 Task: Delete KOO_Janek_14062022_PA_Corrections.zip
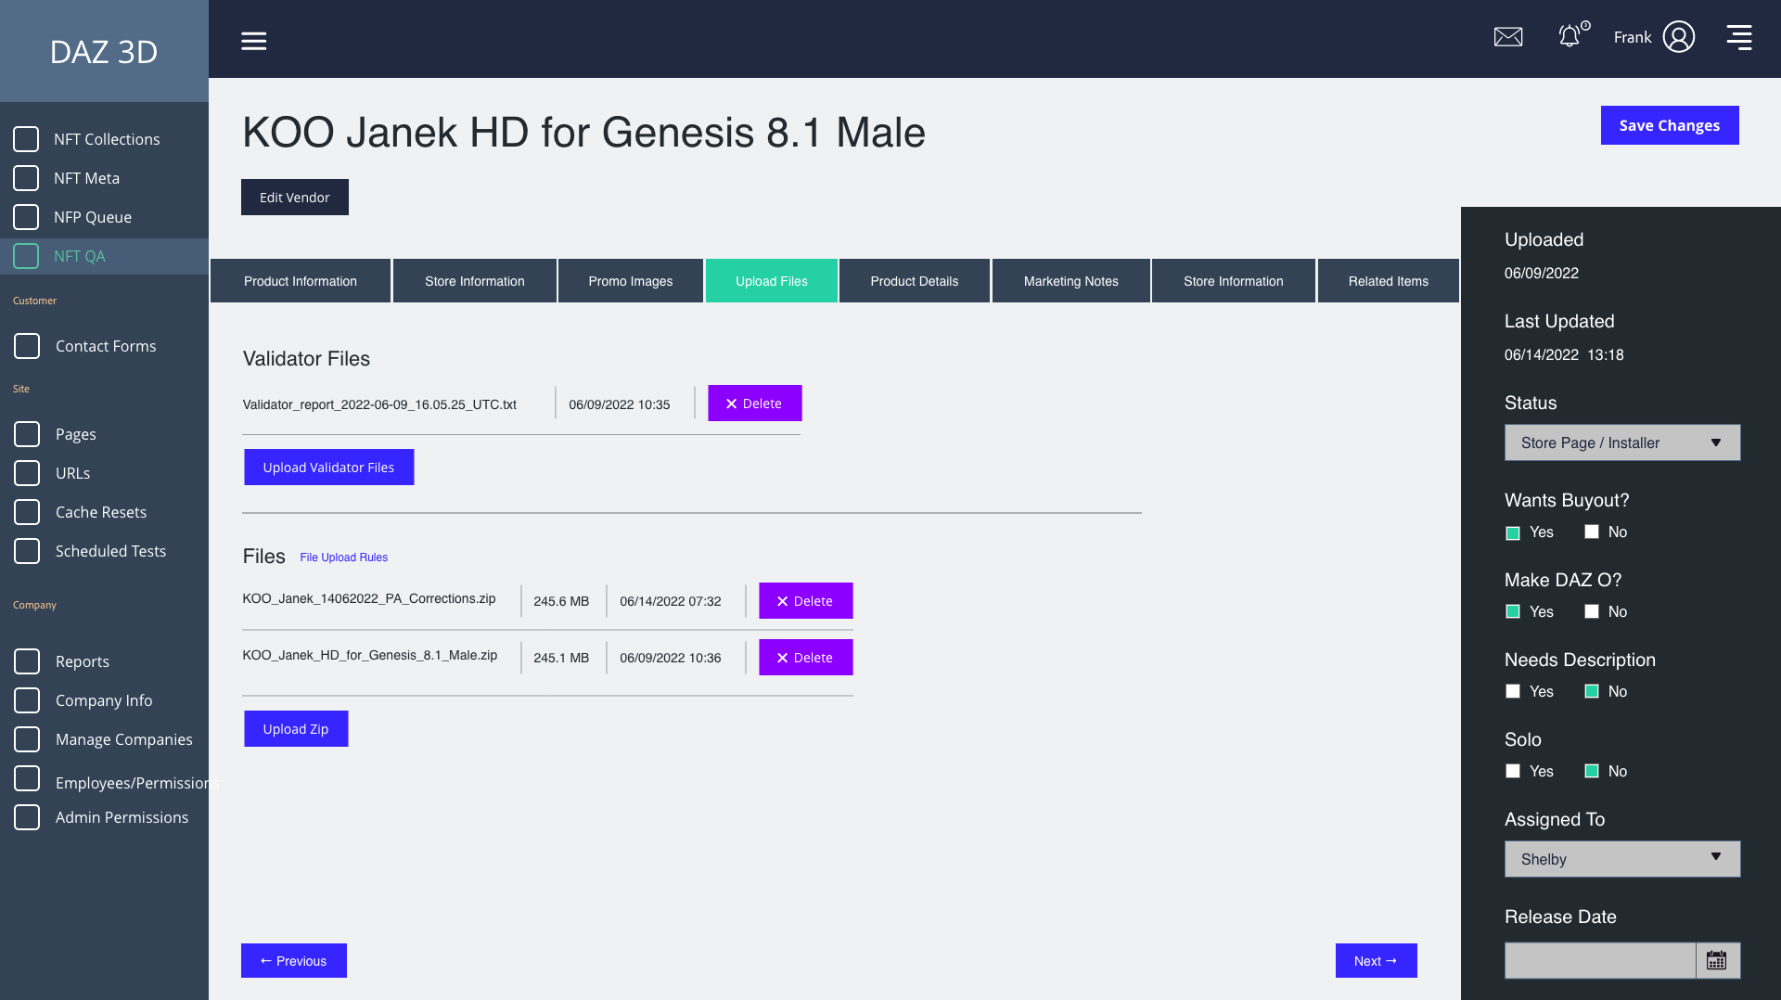806,601
